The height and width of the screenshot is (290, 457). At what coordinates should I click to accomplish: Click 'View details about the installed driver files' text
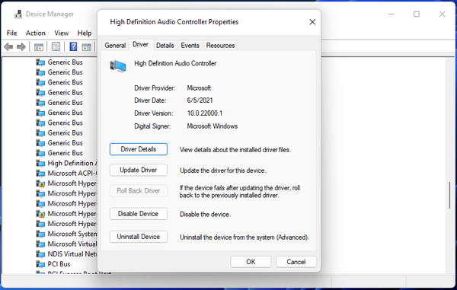[x=235, y=150]
